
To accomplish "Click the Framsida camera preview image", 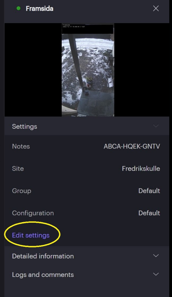I will tap(88, 70).
